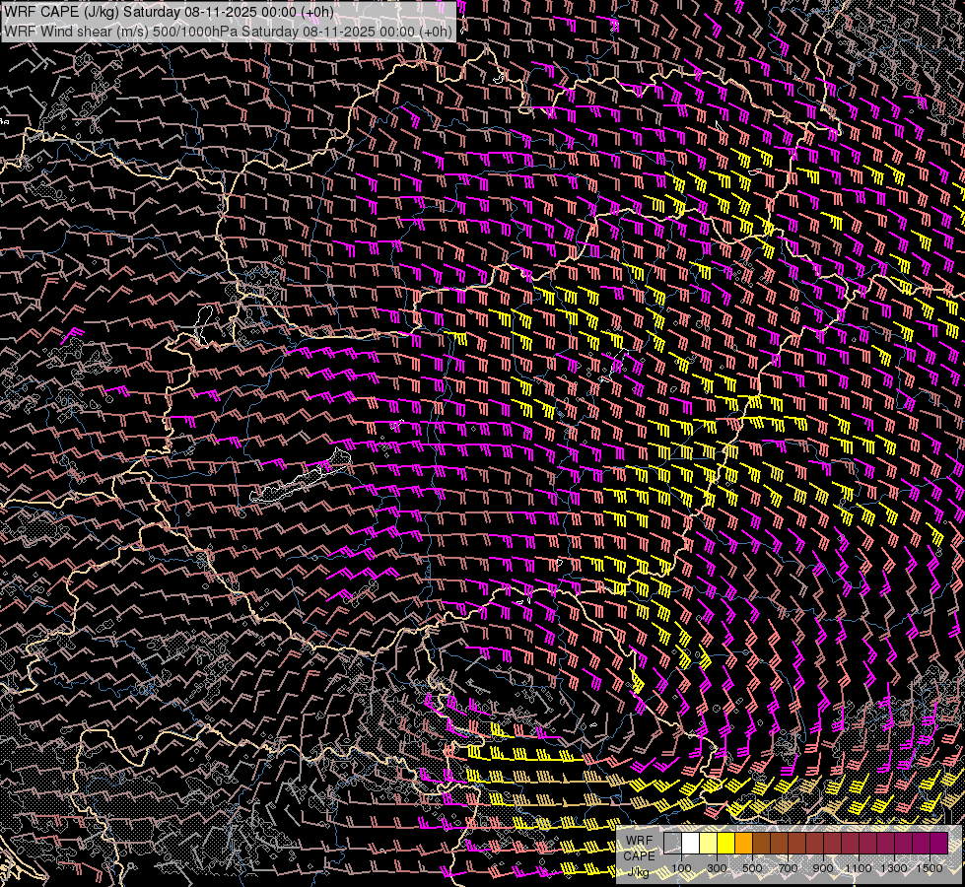The width and height of the screenshot is (965, 887).
Task: Pick the bright yellow legend swatch
Action: pos(725,844)
